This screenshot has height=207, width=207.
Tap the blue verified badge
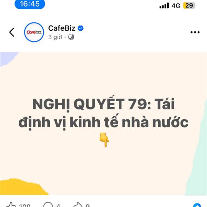(x=80, y=28)
